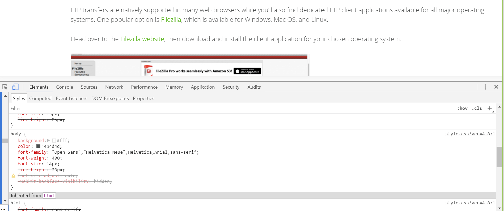The image size is (504, 211).
Task: Open the Security tab
Action: 231,87
